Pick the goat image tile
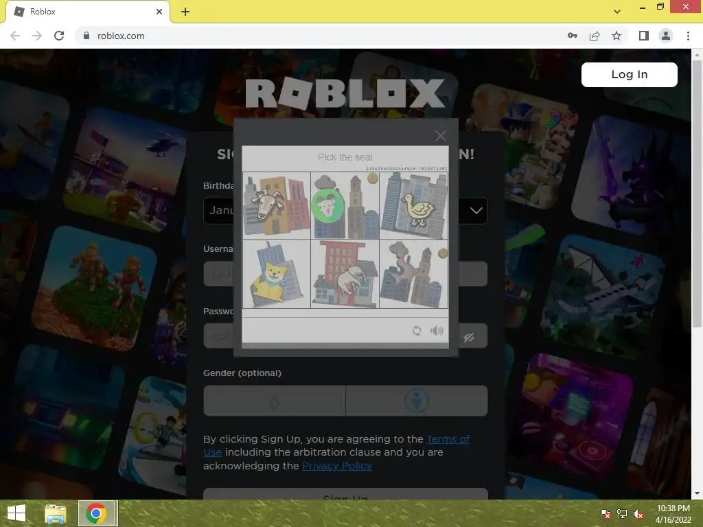The image size is (703, 527). pos(277,206)
